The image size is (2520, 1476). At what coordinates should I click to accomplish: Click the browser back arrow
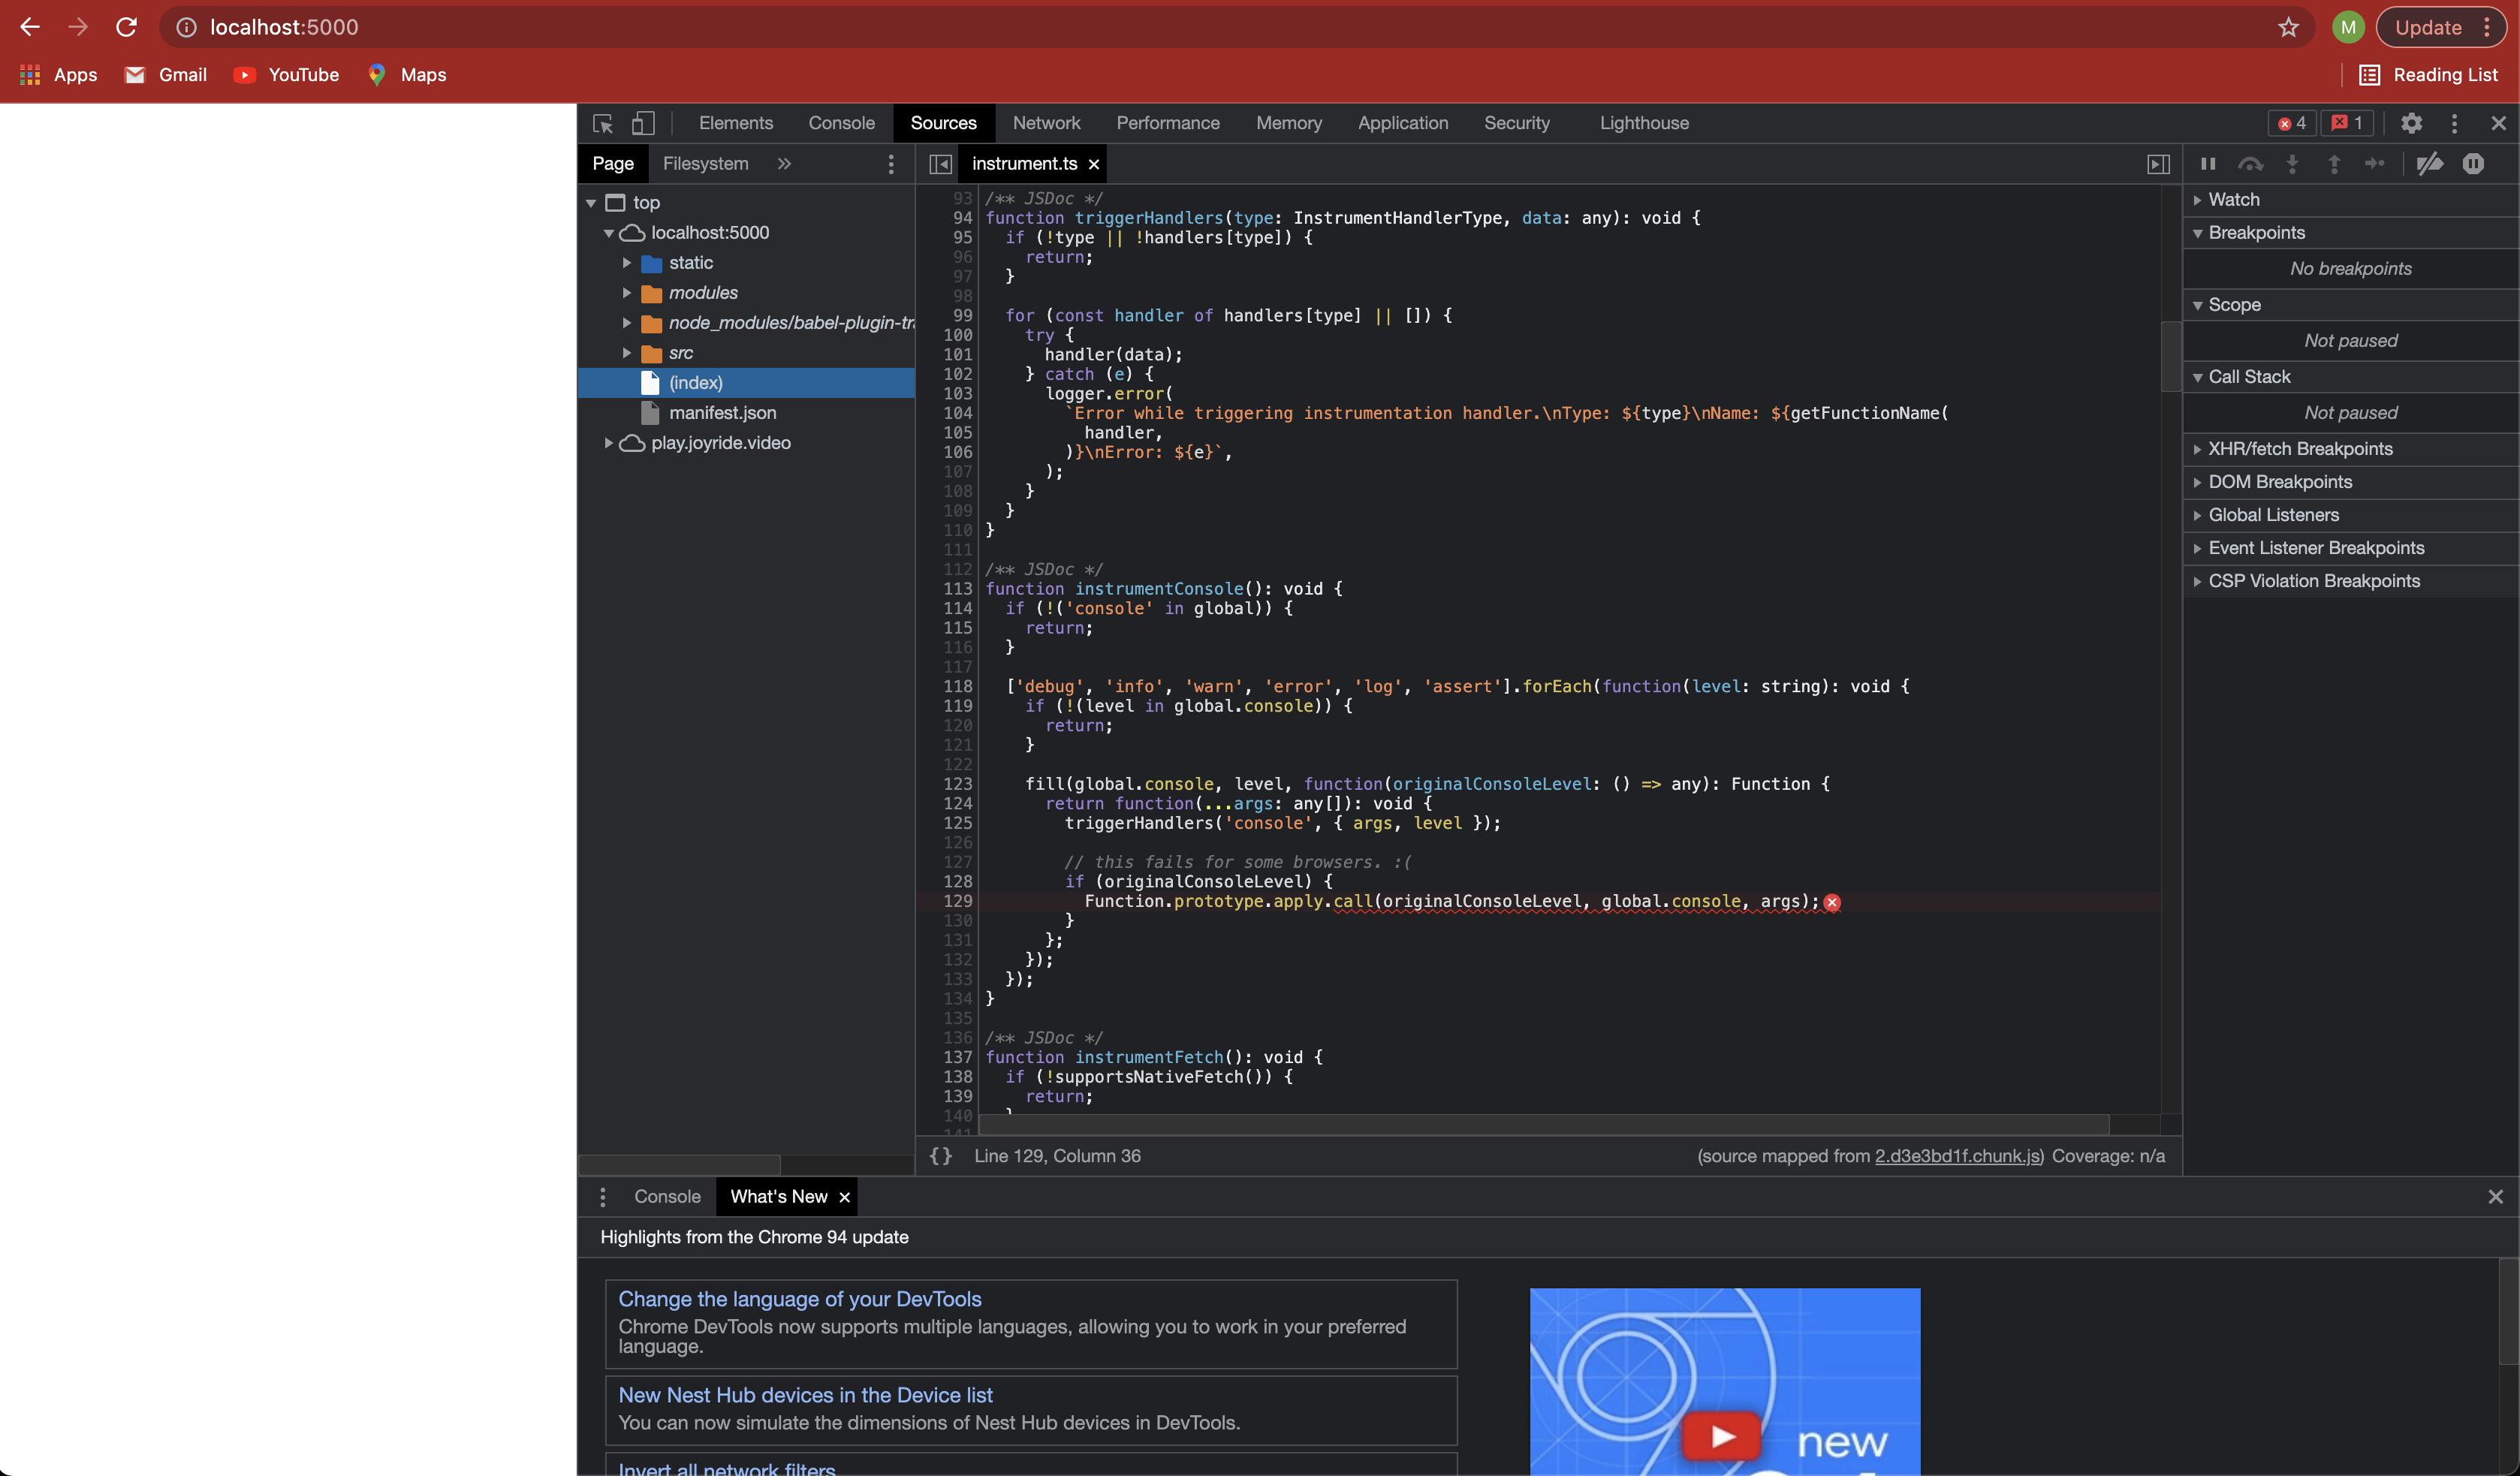(30, 27)
